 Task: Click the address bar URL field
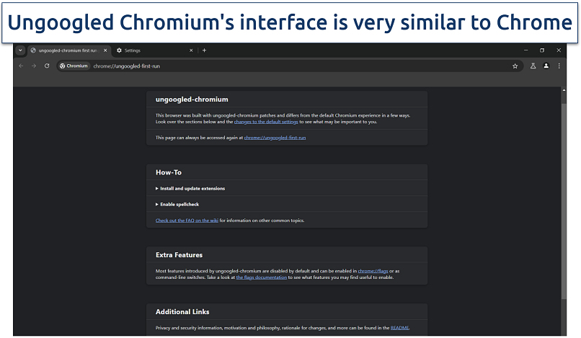coord(288,66)
